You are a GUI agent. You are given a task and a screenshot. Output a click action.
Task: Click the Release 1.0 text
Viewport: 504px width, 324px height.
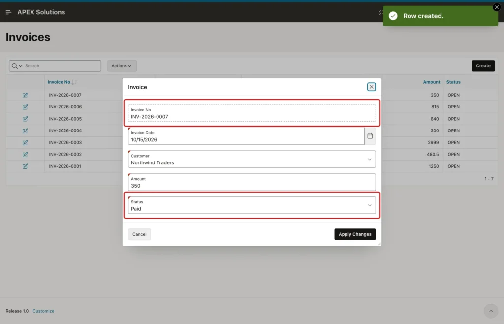point(17,311)
